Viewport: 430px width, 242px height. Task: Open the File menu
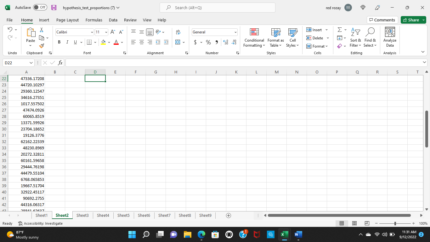point(9,20)
